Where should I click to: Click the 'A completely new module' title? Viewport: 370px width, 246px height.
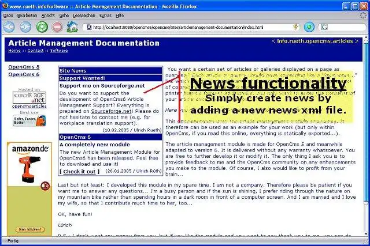[x=95, y=145]
